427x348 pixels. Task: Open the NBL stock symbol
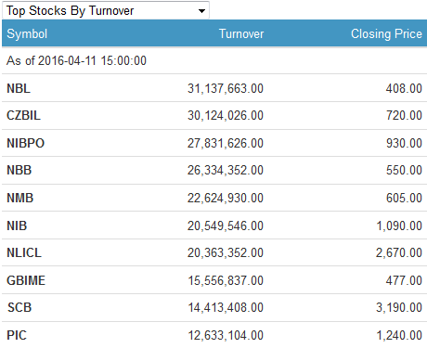[19, 88]
